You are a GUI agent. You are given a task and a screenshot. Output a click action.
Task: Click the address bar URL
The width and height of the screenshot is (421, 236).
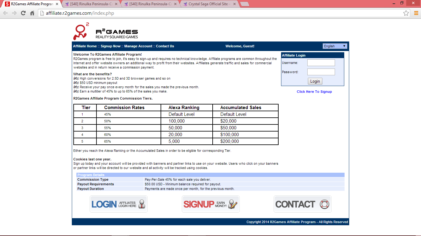(x=80, y=13)
